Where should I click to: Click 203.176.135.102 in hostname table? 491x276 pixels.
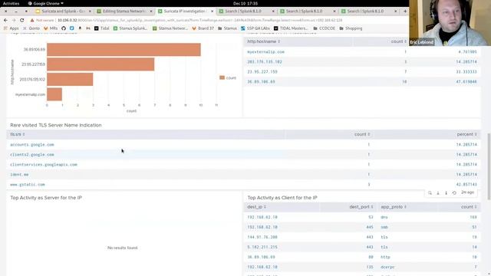coord(265,62)
